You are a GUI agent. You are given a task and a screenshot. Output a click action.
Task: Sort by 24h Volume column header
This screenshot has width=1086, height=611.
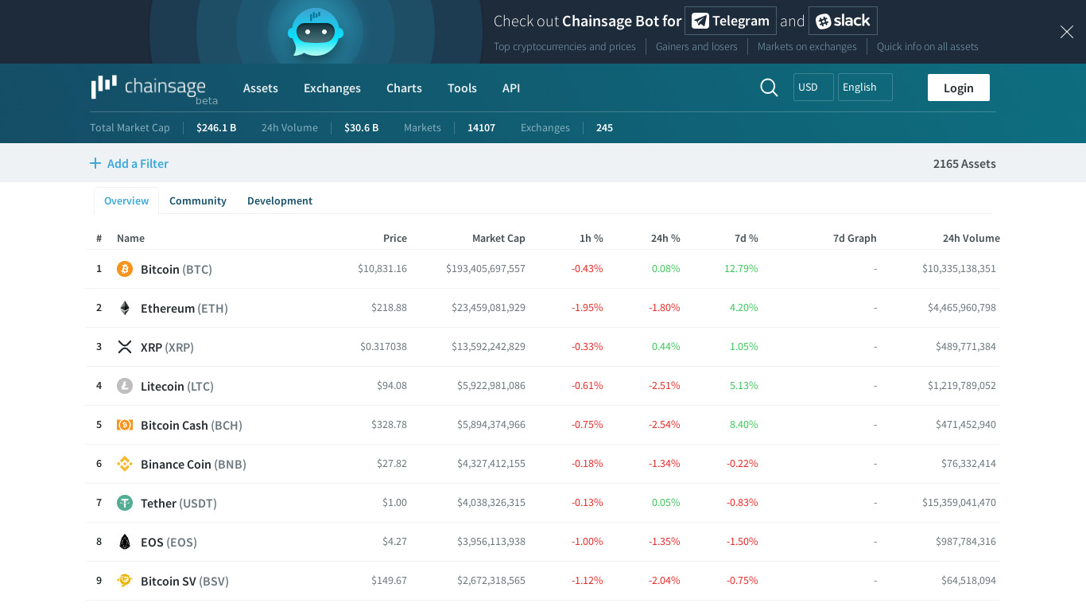[972, 238]
